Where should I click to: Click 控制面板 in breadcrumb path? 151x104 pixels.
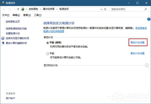pyautogui.click(x=33, y=9)
